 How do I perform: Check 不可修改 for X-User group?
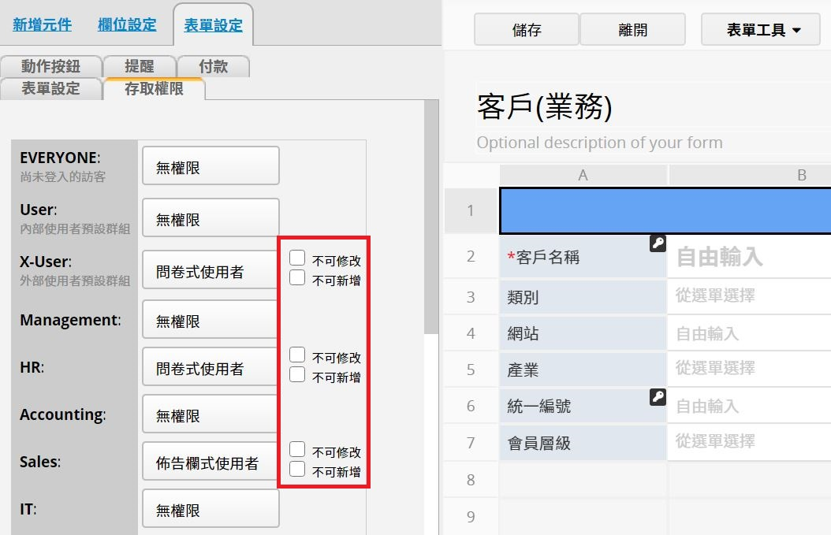click(x=297, y=258)
